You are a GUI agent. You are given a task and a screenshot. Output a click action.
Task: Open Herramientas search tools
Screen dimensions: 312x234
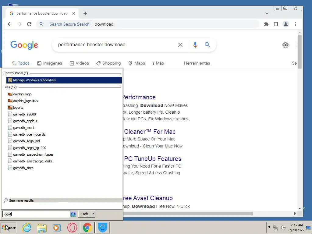pyautogui.click(x=197, y=63)
